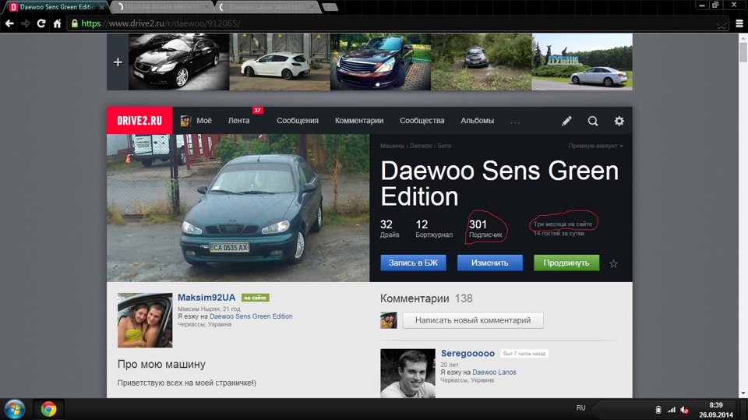The image size is (748, 420).
Task: Click Запись в БЖ button
Action: (x=413, y=263)
